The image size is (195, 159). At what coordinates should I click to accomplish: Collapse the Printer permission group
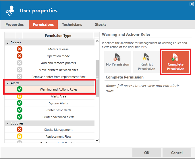point(7,43)
